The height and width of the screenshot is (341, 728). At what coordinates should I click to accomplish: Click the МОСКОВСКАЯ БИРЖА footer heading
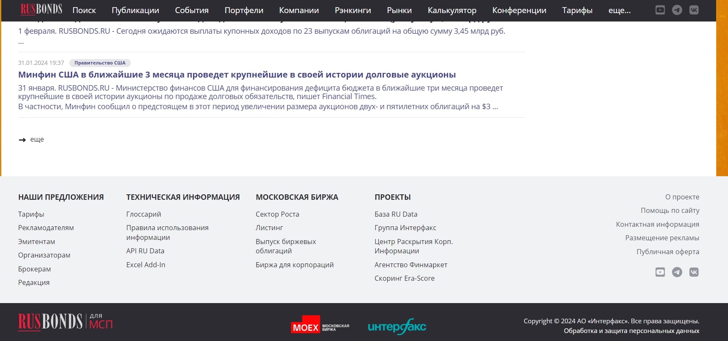(297, 197)
